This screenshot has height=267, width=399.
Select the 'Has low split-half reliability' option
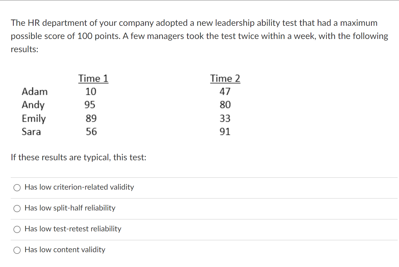point(70,208)
